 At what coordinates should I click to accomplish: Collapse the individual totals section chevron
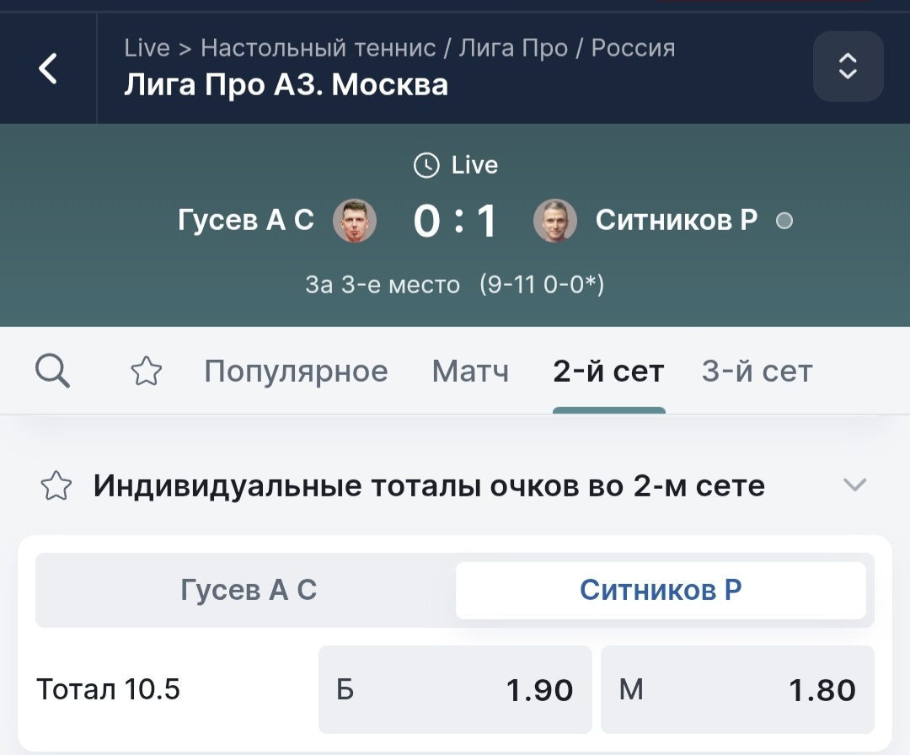coord(854,485)
